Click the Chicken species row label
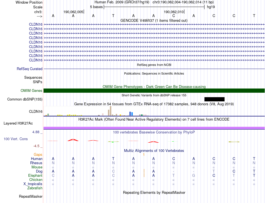Screen dimensions: 265x203 [36, 180]
